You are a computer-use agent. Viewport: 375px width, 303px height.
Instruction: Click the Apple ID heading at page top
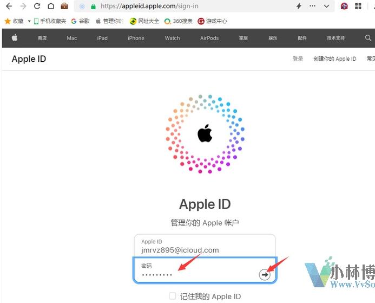pyautogui.click(x=29, y=59)
